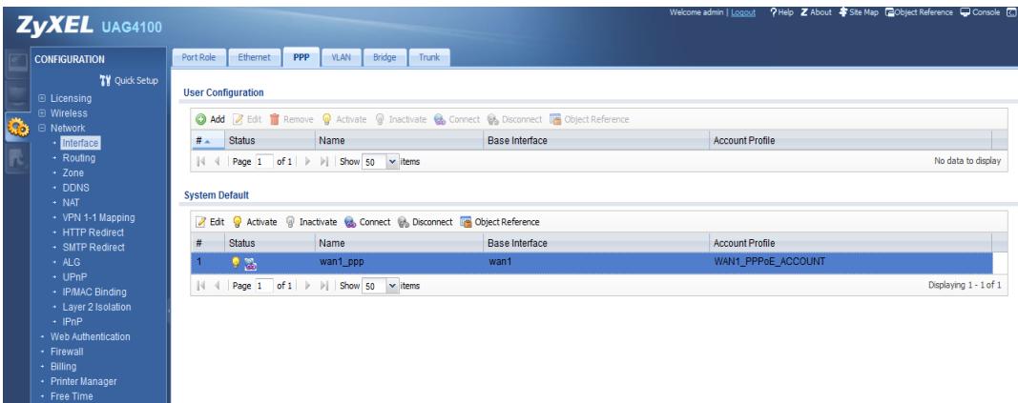Open the maintenance icon below the gear
The height and width of the screenshot is (403, 1018).
pos(17,160)
